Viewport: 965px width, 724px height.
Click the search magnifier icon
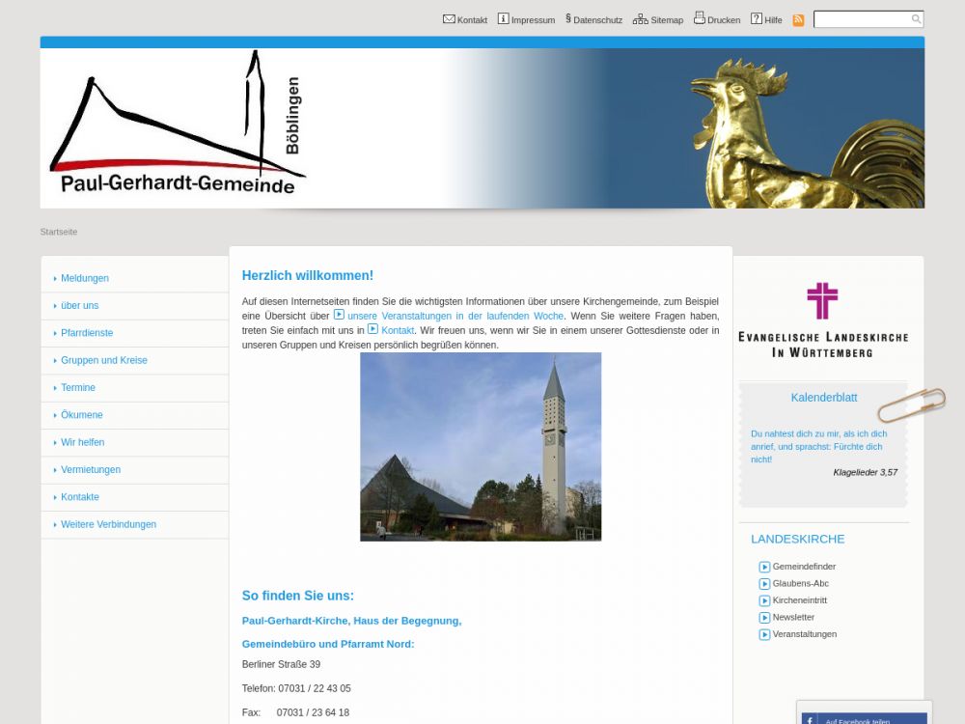(x=916, y=19)
